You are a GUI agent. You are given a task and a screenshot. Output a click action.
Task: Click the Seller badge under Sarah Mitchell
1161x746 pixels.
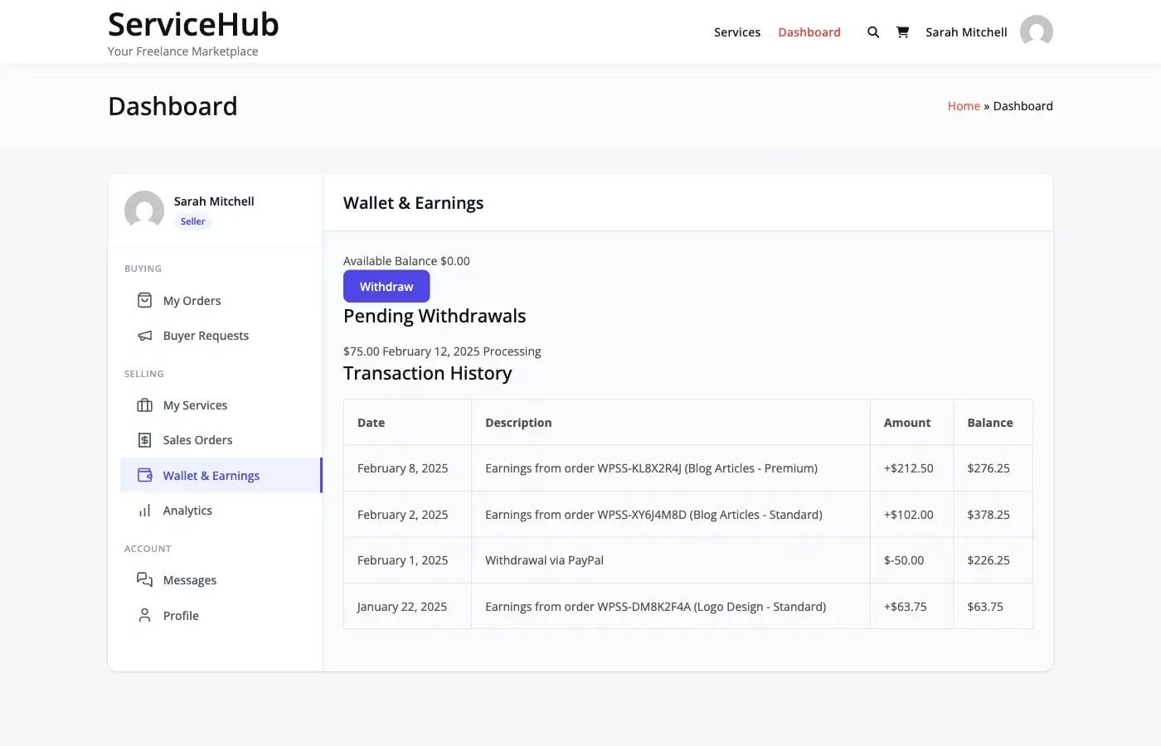coord(192,221)
